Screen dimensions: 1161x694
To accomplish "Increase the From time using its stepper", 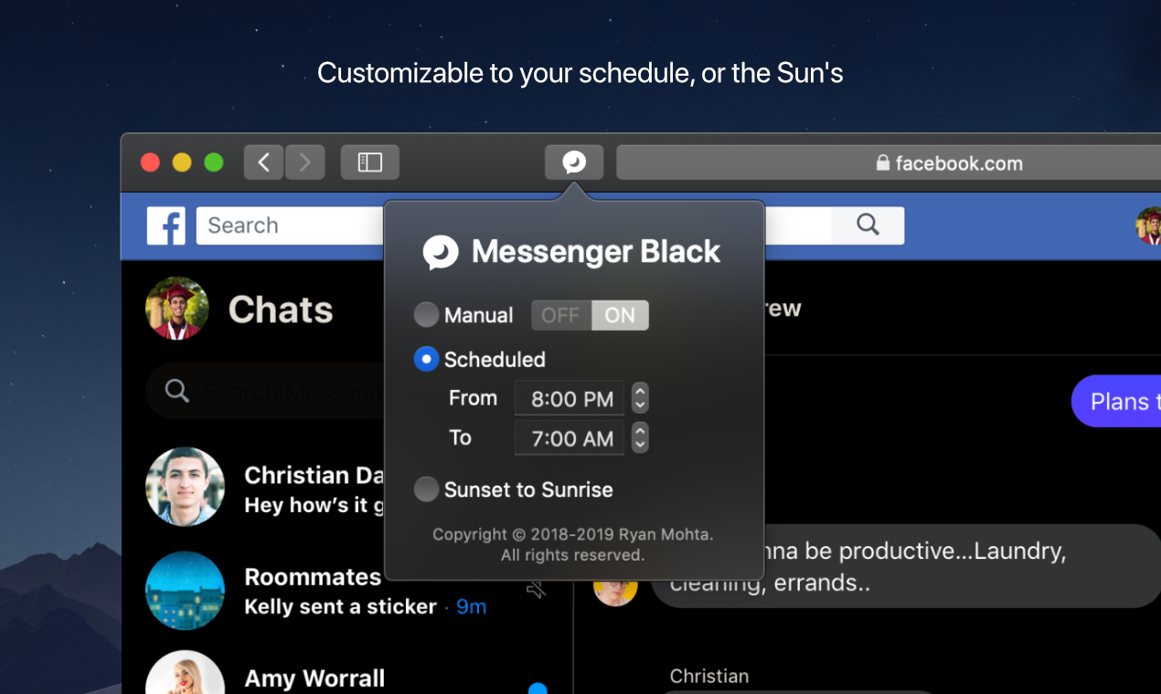I will tap(639, 393).
